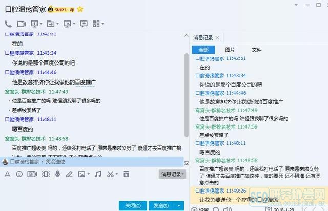Send a window shake

tap(46, 174)
